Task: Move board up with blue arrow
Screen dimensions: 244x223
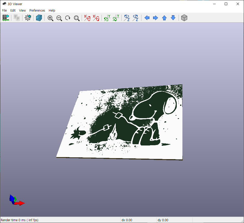Action: click(x=164, y=18)
